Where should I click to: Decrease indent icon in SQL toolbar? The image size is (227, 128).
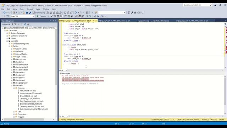point(95,16)
